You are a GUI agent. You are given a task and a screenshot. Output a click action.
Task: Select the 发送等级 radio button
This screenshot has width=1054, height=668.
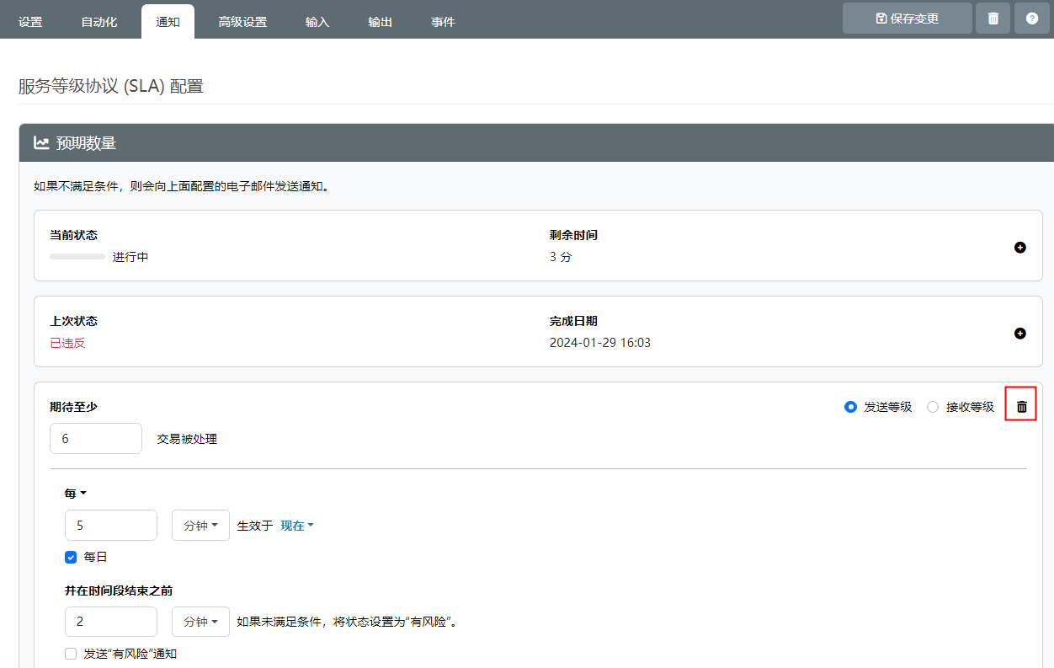click(850, 407)
